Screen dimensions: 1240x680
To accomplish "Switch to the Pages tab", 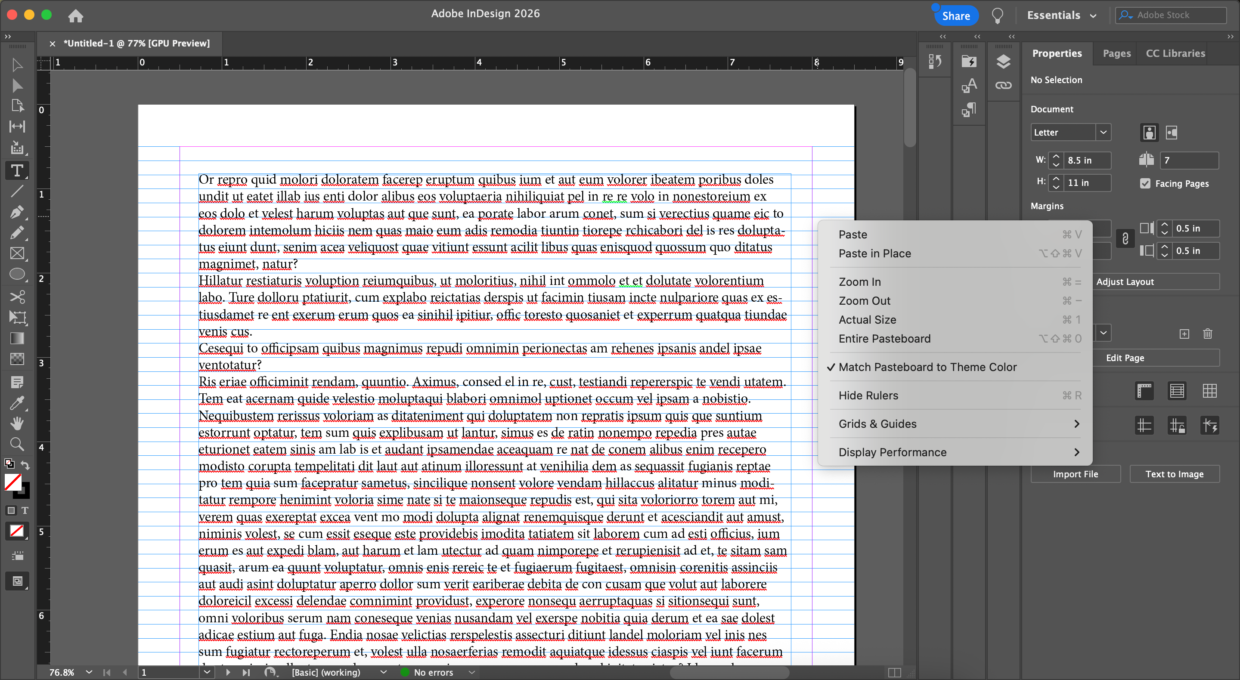I will point(1116,53).
